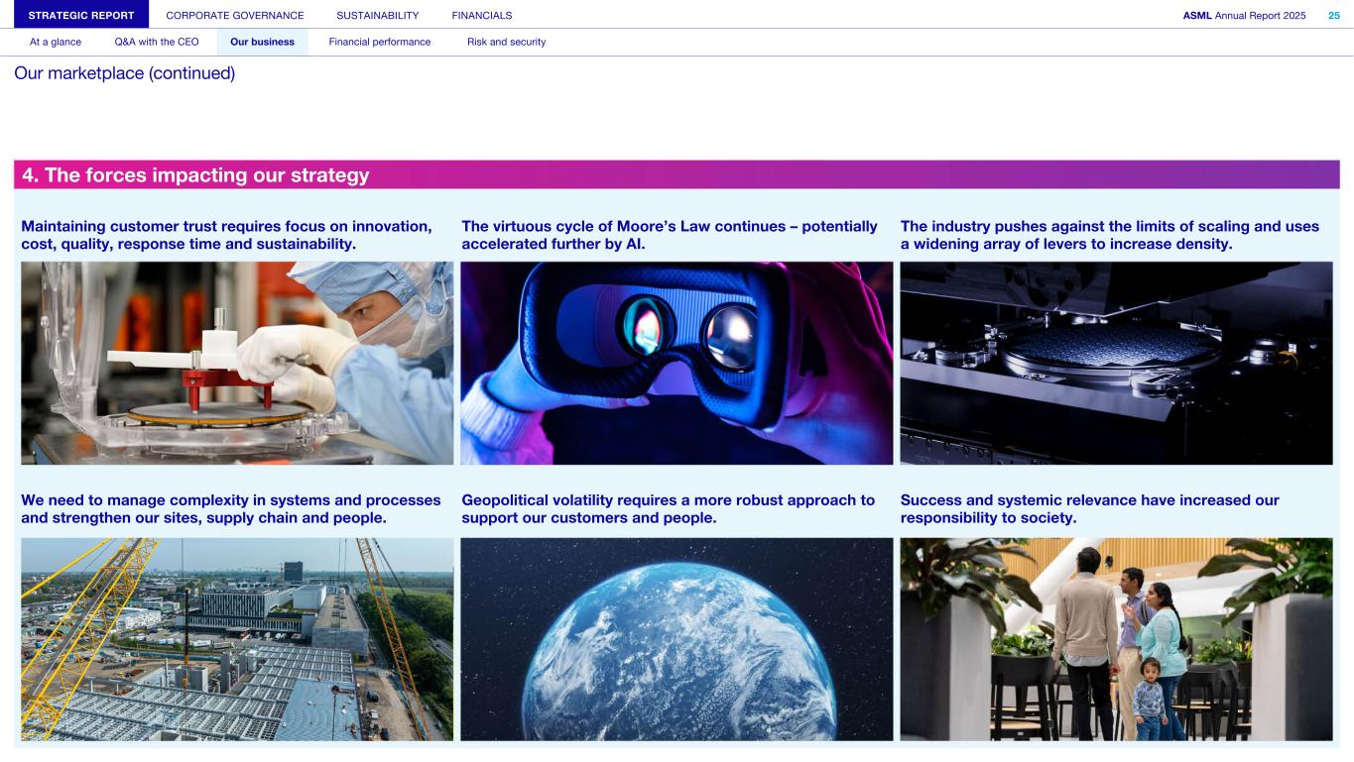Viewport: 1354px width, 762px height.
Task: Click the cleanroom technician photo
Action: (x=237, y=363)
